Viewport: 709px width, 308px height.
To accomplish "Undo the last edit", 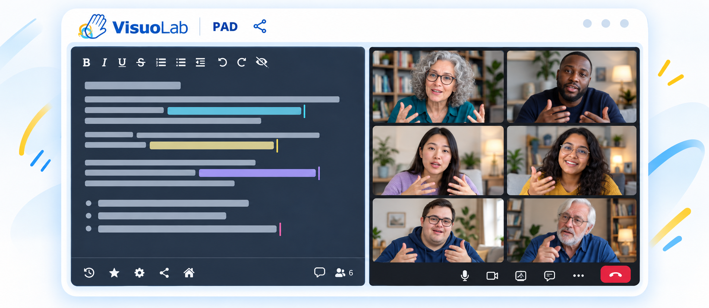I will click(222, 62).
